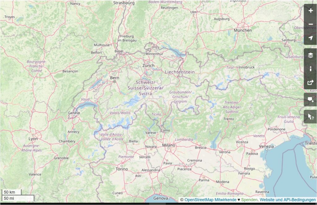Click the Ferrara city label

point(244,173)
